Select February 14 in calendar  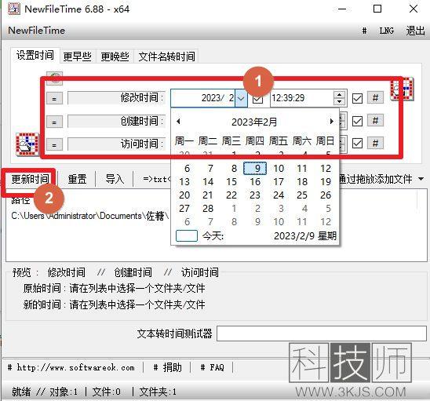[x=208, y=181]
